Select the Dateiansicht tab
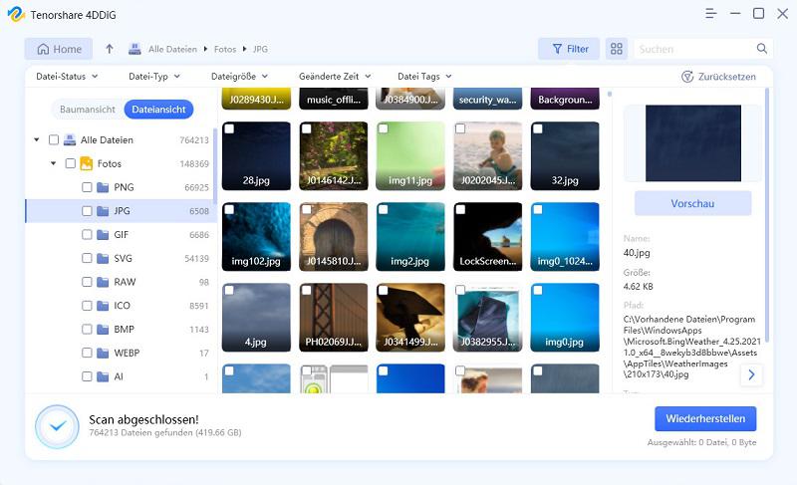This screenshot has width=797, height=485. 158,110
